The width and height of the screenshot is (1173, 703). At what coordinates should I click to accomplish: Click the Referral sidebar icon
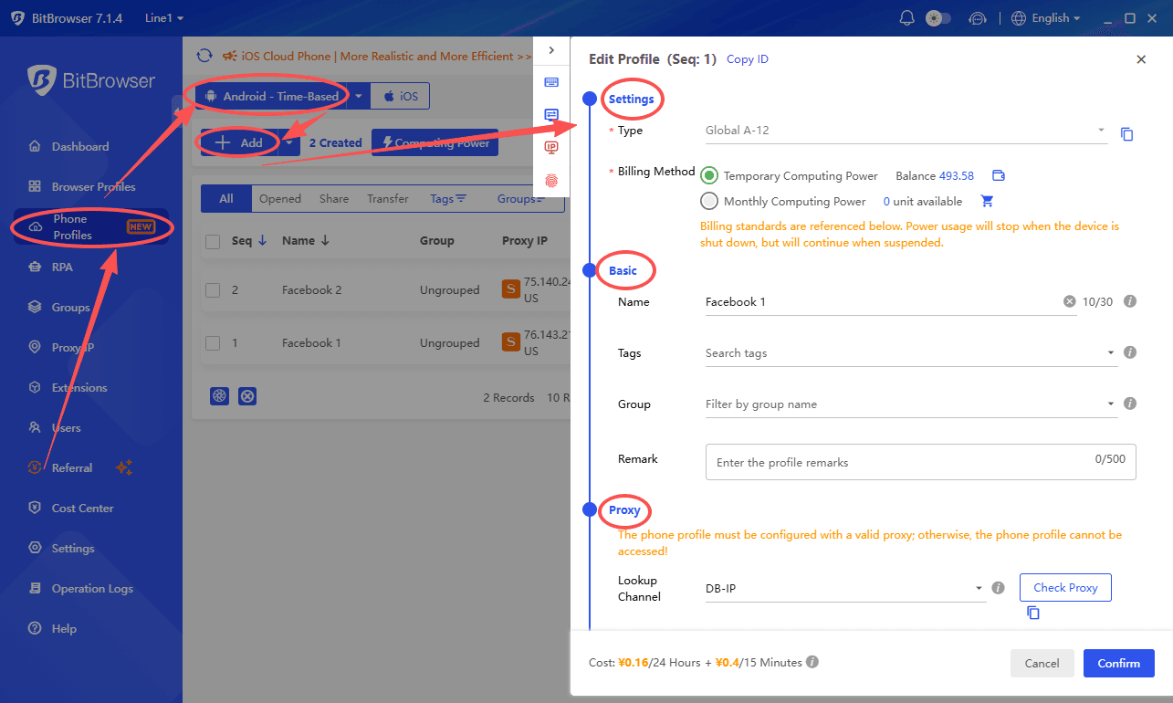[x=35, y=467]
